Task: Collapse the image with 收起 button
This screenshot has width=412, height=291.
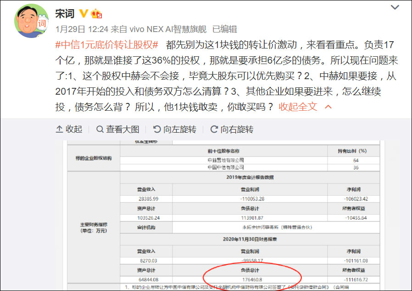Action: [x=69, y=129]
